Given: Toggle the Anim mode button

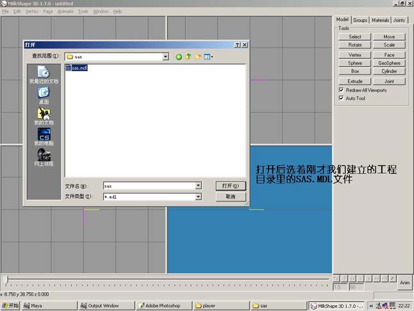Looking at the screenshot, I should pyautogui.click(x=404, y=282).
